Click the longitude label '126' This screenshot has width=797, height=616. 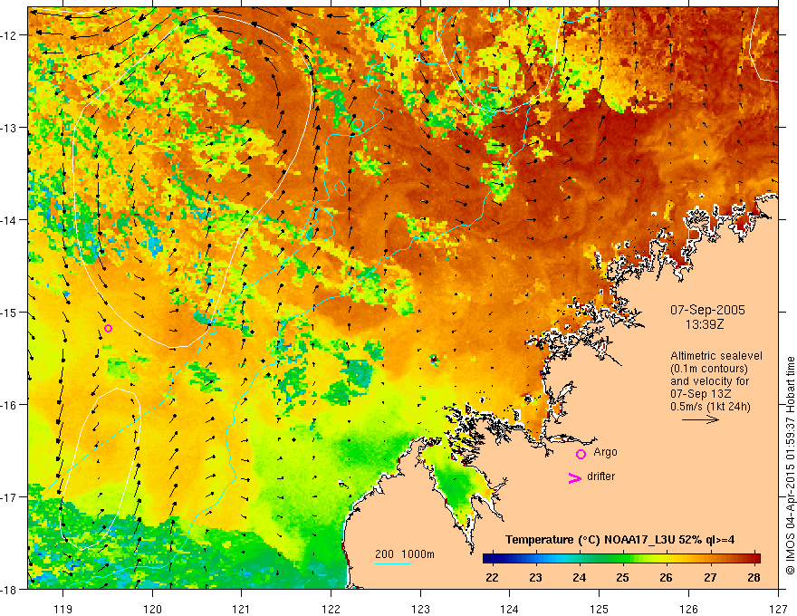coord(688,609)
